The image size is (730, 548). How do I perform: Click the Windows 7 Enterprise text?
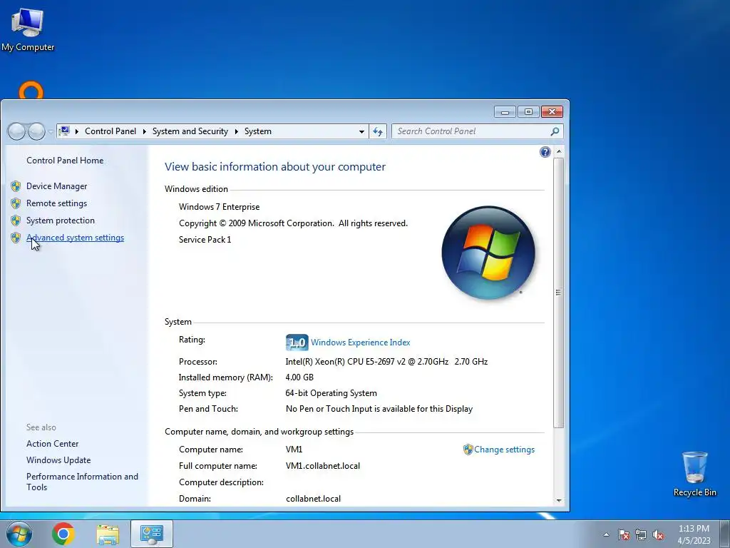point(220,207)
